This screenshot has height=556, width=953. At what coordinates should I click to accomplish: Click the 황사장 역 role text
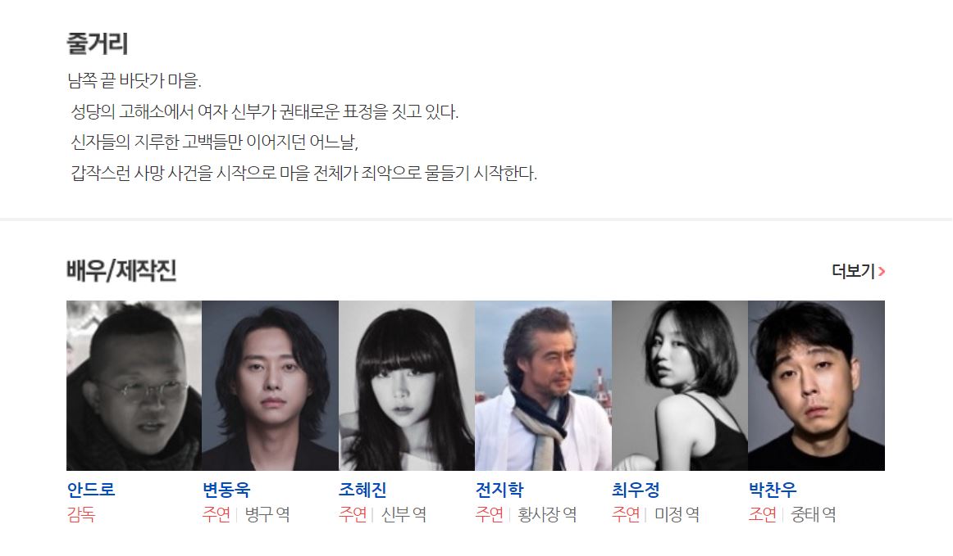pos(547,515)
